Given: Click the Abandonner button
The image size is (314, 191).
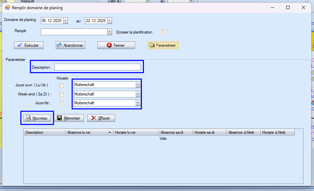Looking at the screenshot, I should [70, 45].
